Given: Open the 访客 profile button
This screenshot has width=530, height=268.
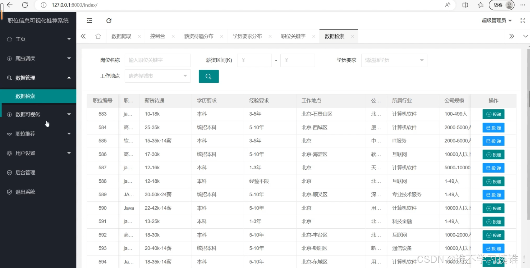Looking at the screenshot, I should (x=501, y=5).
